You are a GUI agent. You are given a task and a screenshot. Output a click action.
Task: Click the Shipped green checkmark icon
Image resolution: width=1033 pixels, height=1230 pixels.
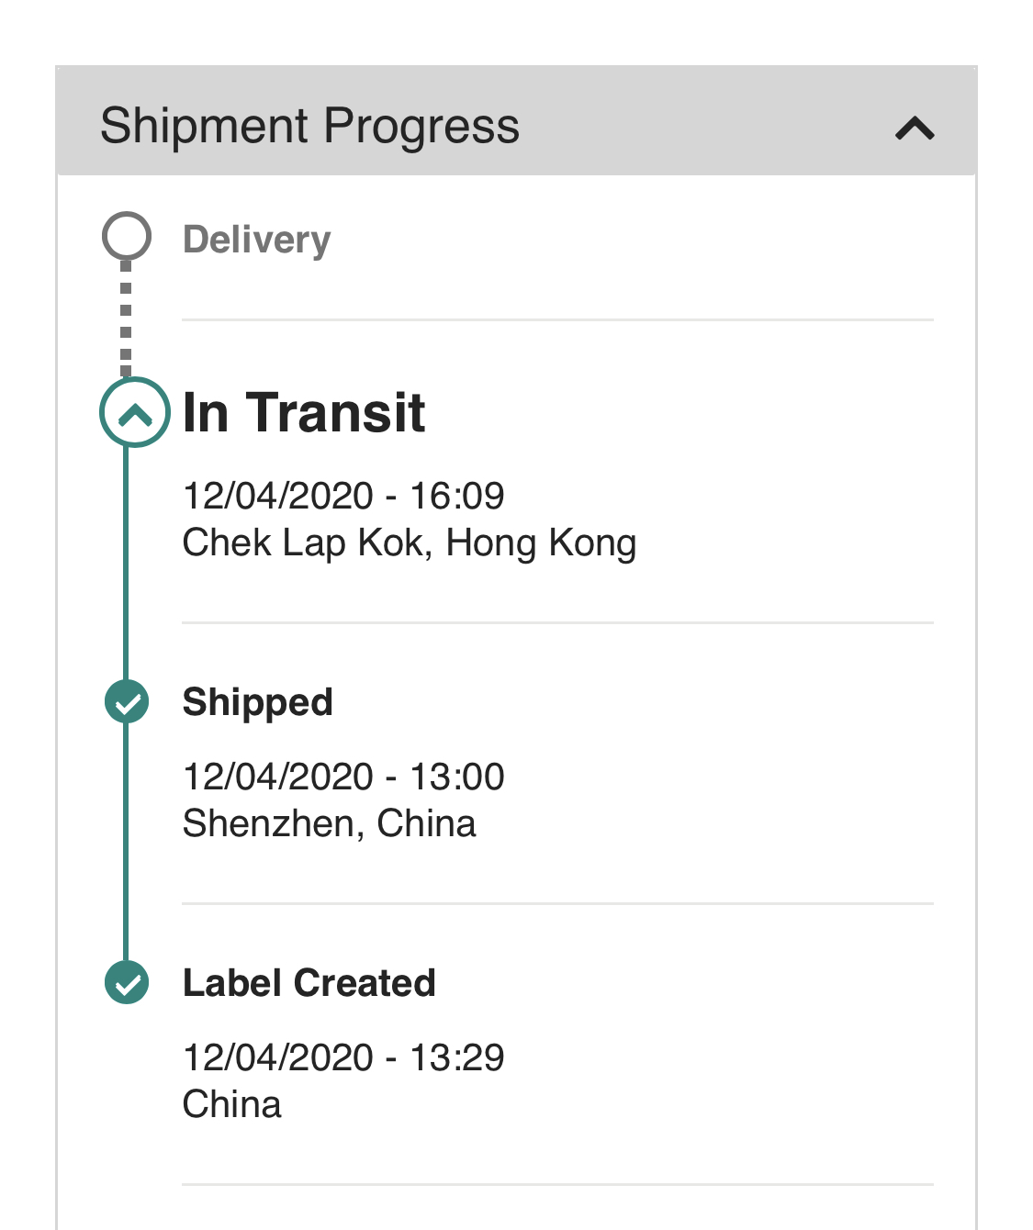tap(127, 702)
